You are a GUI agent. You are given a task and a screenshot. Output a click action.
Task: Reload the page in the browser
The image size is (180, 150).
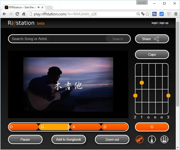[x=17, y=14]
